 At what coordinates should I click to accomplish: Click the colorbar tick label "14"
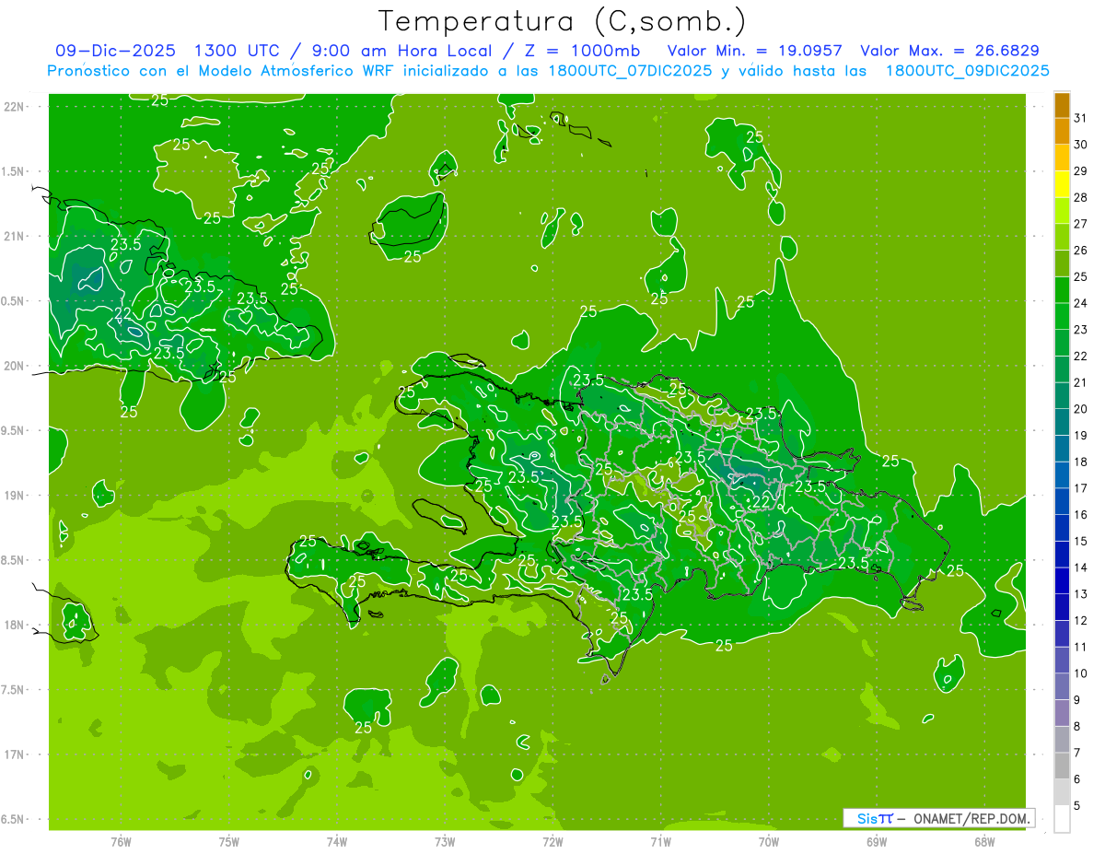[x=1081, y=567]
